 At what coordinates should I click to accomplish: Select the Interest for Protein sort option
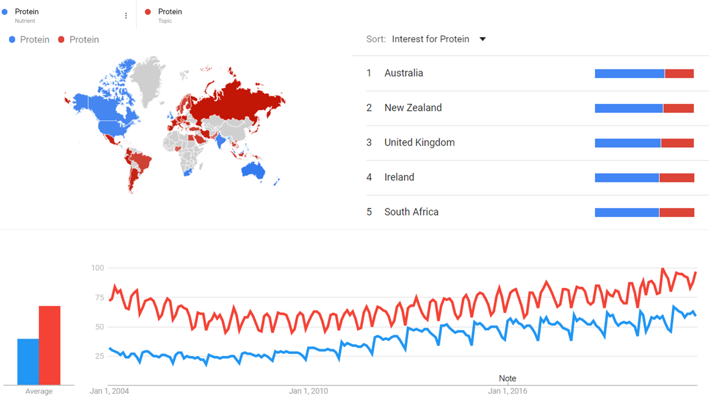[x=430, y=39]
